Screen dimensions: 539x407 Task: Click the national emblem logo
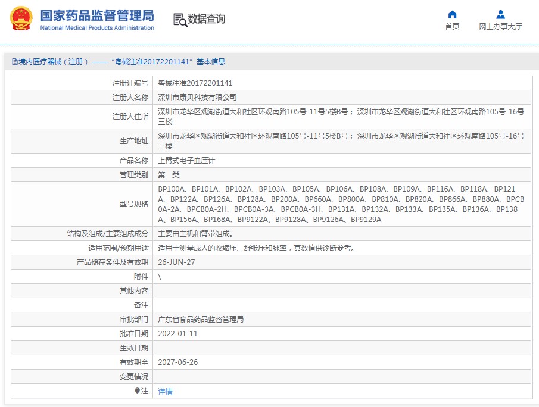[x=21, y=19]
